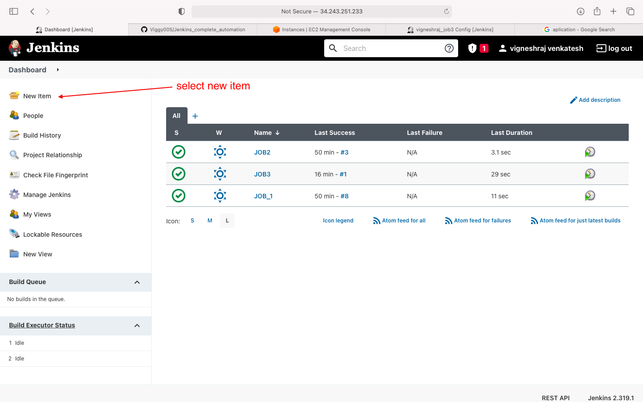
Task: Open build #8 of JOB_1
Action: [344, 196]
